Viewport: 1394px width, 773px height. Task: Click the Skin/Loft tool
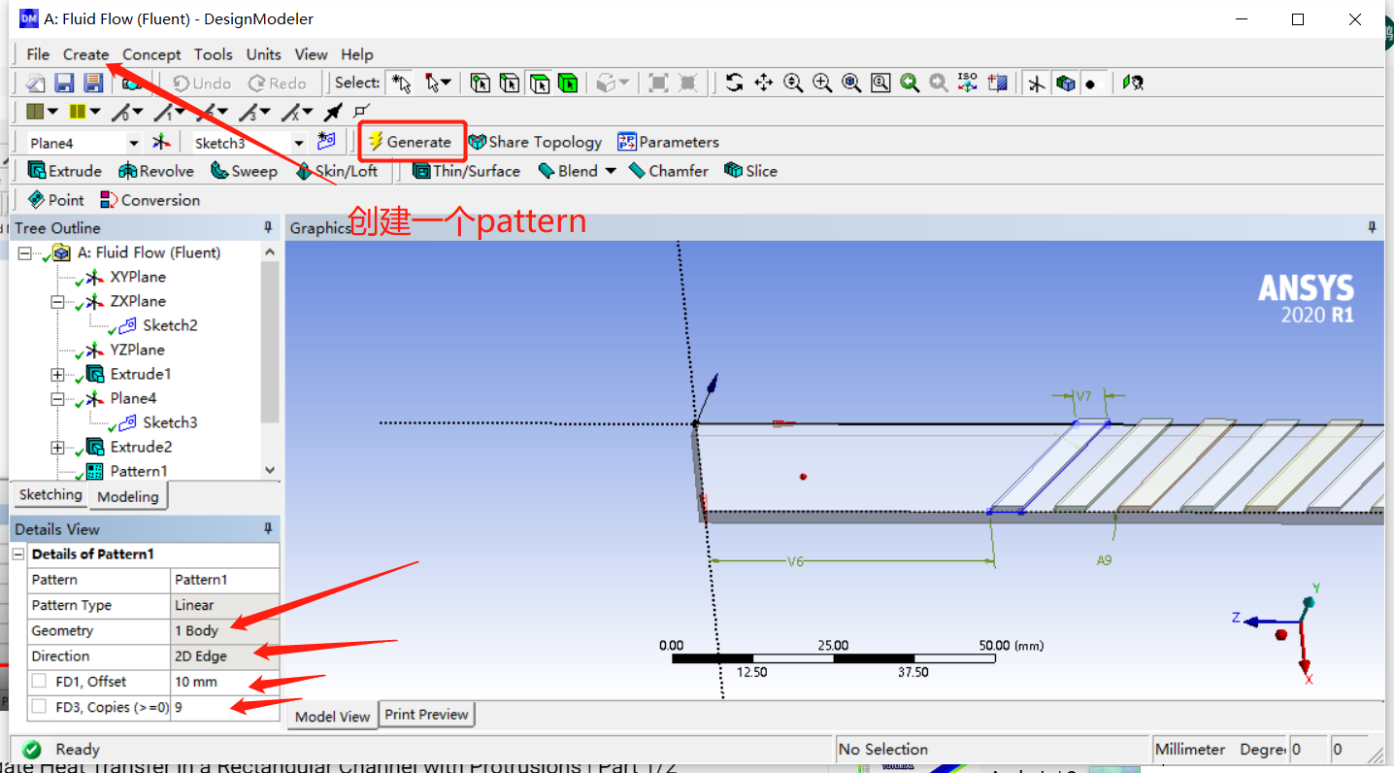pyautogui.click(x=337, y=171)
